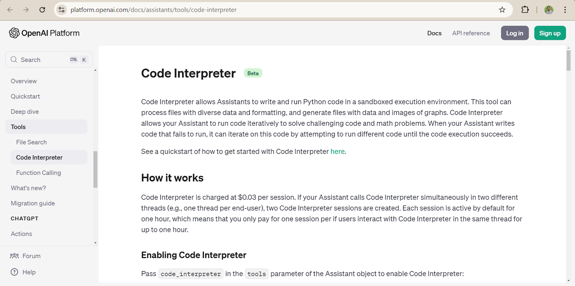Open Function Calling under Tools

(x=38, y=173)
